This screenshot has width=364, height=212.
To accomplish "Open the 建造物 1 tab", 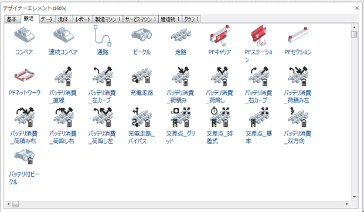I will pos(170,19).
